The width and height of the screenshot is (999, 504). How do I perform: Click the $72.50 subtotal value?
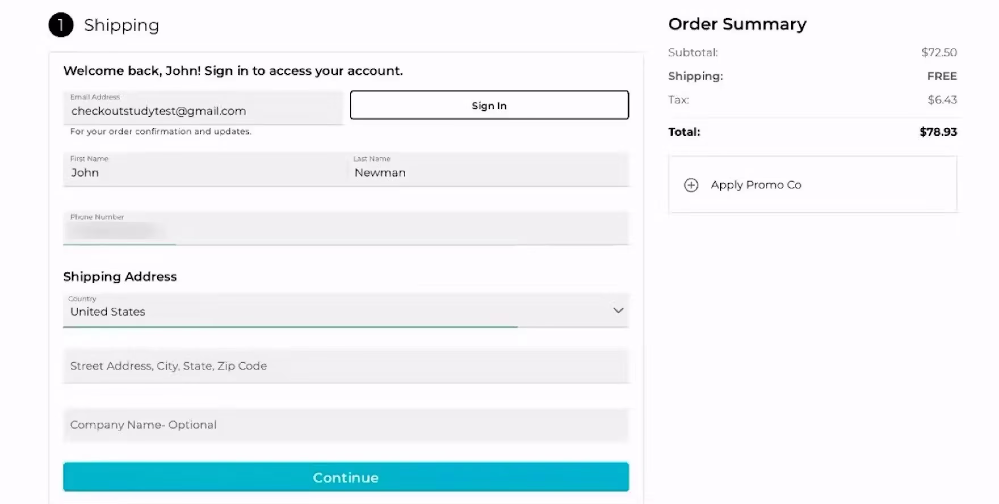(939, 52)
